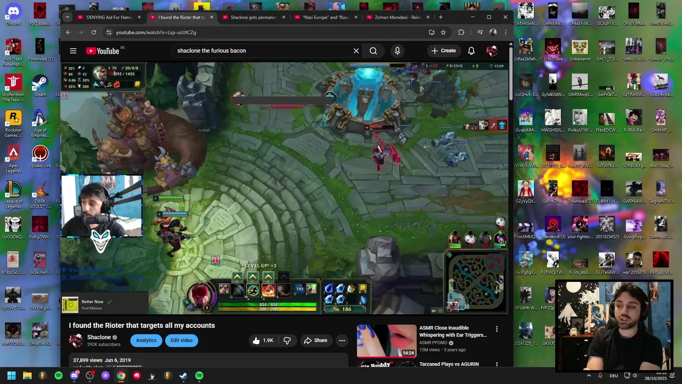Dislike the video with thumbs down

point(287,340)
